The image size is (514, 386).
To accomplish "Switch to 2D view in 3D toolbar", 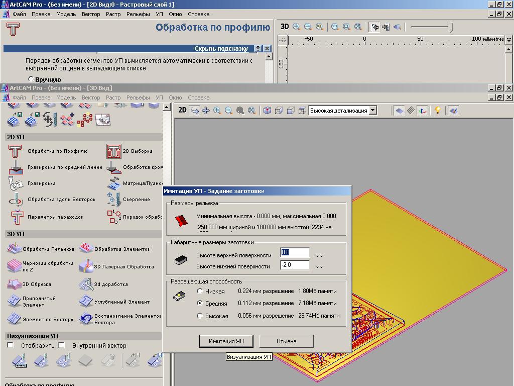I will [182, 110].
